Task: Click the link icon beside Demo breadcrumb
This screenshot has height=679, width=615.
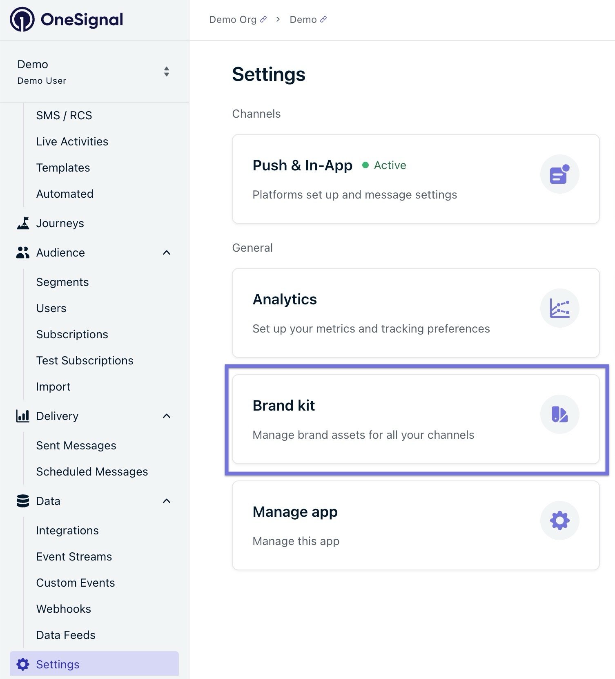Action: (x=323, y=19)
